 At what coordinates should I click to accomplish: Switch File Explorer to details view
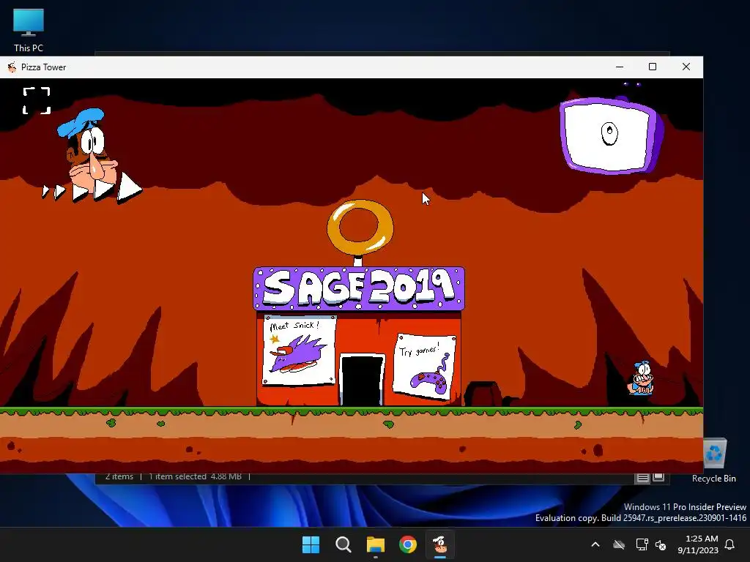[642, 477]
